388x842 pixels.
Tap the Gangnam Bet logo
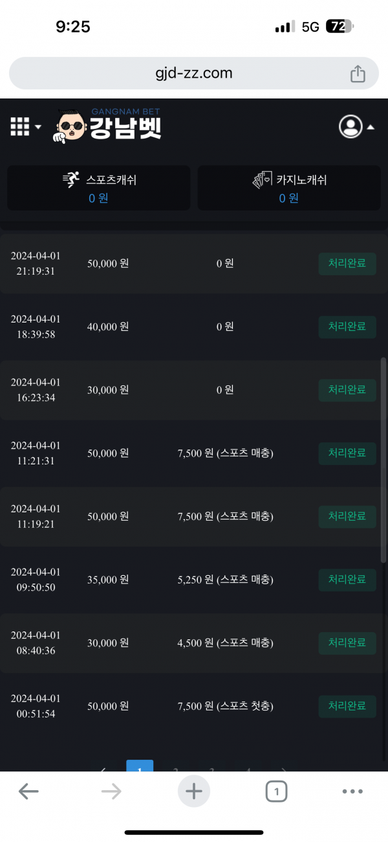109,126
